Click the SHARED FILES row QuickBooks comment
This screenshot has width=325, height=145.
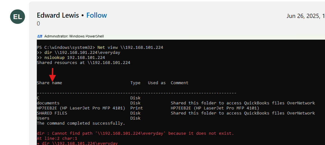243,113
